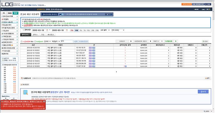This screenshot has height=113, width=215.
Task: Click the 열기 button in help row
Action: click(x=208, y=78)
